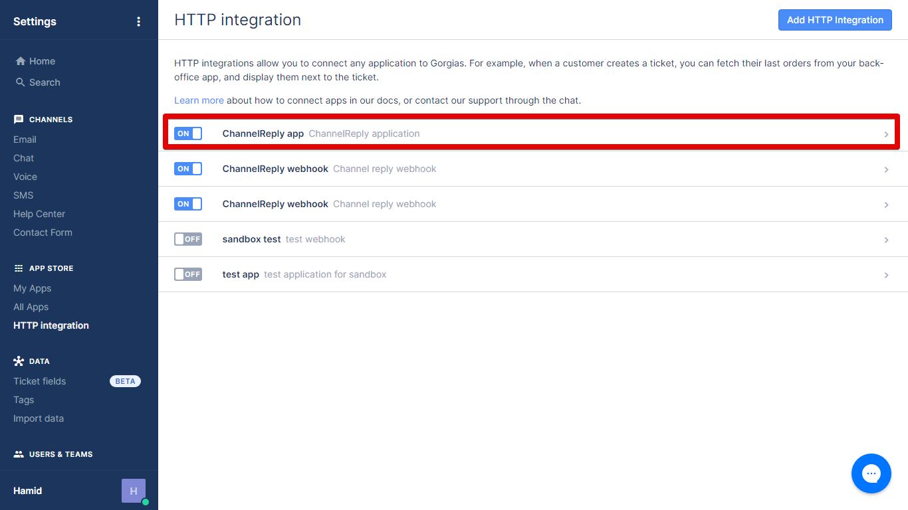Open Tags settings
Image resolution: width=908 pixels, height=510 pixels.
pyautogui.click(x=23, y=400)
